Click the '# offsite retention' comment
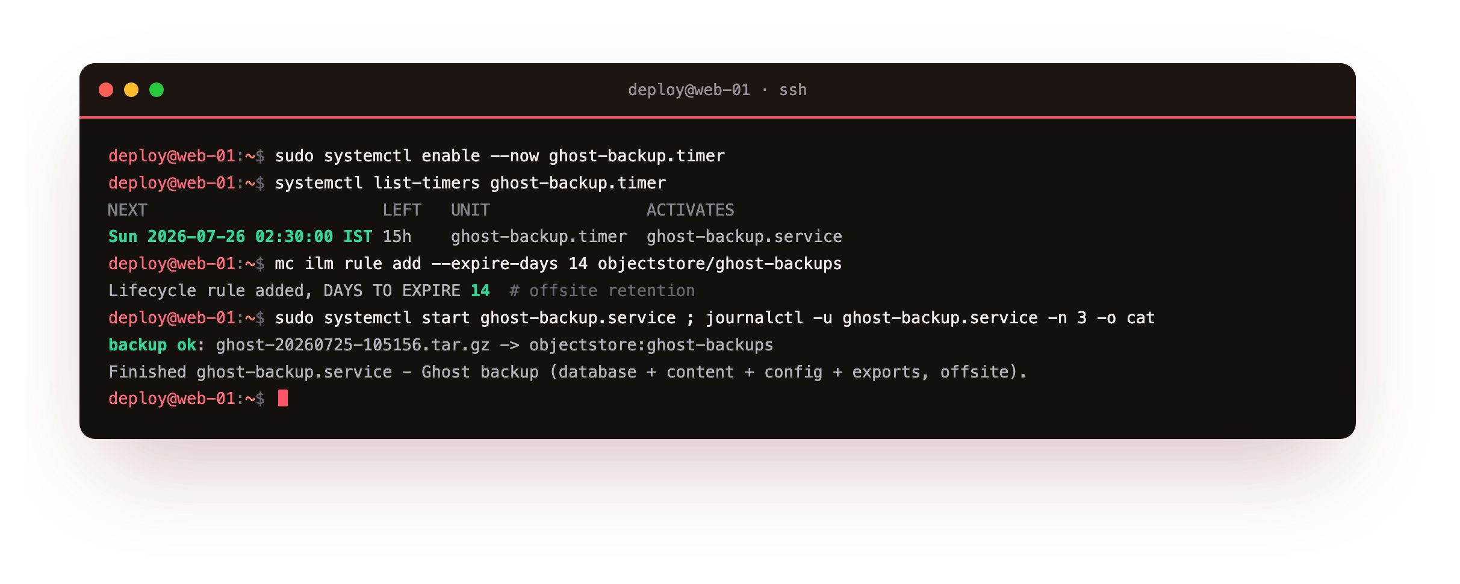 (602, 291)
